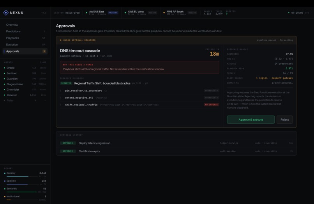Click the Diagnostician agent status dot
Viewport: 314px width, 204px height.
point(4,84)
